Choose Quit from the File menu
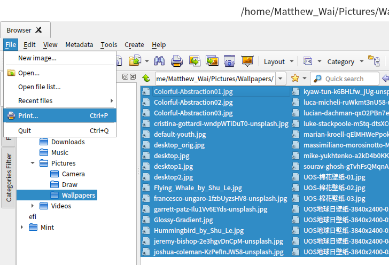Image resolution: width=389 pixels, height=265 pixels. (x=60, y=130)
